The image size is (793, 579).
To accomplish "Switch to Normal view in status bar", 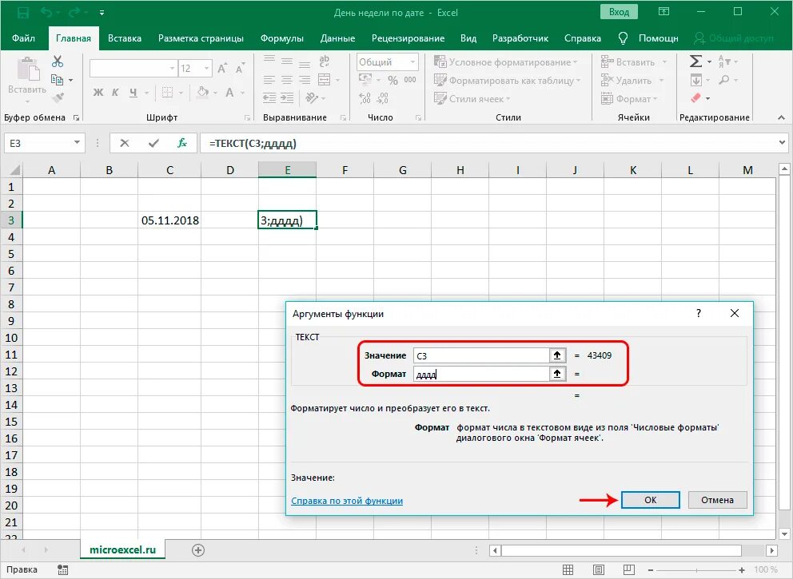I will click(568, 570).
